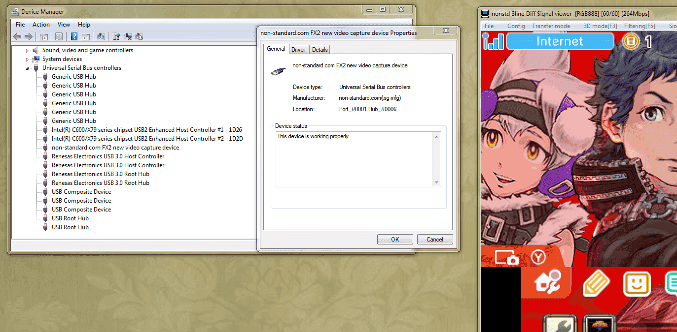Click the Update Driver Software toolbar icon
Screen dimensions: 677x332
pos(116,36)
